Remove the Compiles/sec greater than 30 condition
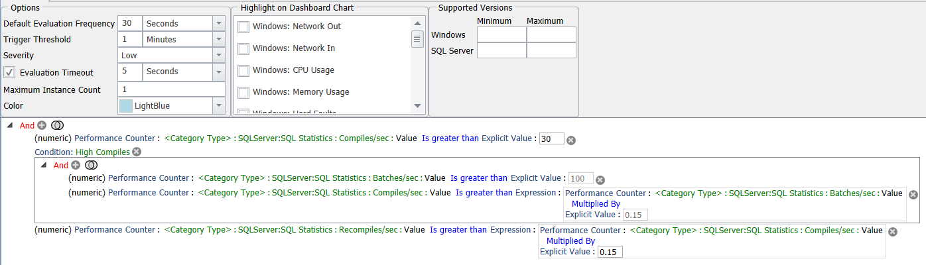 point(571,140)
